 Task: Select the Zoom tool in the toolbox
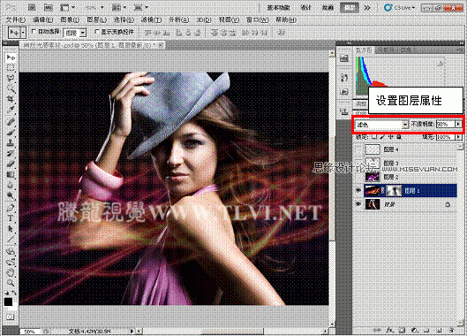tap(11, 283)
